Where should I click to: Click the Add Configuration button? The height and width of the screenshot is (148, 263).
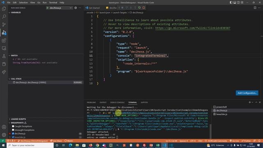[247, 93]
